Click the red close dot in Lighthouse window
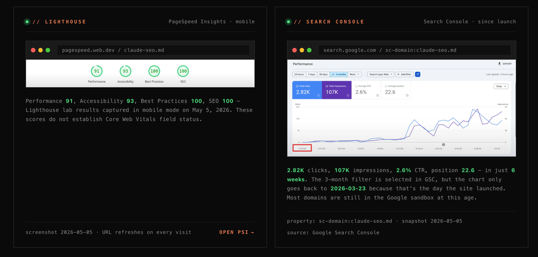 33,50
